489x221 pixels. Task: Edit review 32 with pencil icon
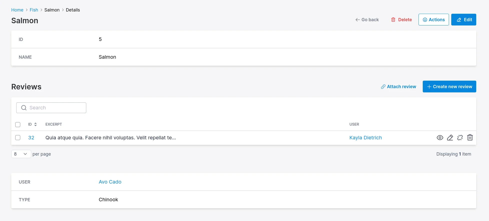point(450,138)
